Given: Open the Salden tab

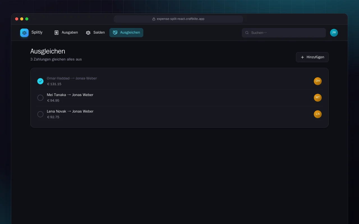Looking at the screenshot, I should click(x=95, y=32).
